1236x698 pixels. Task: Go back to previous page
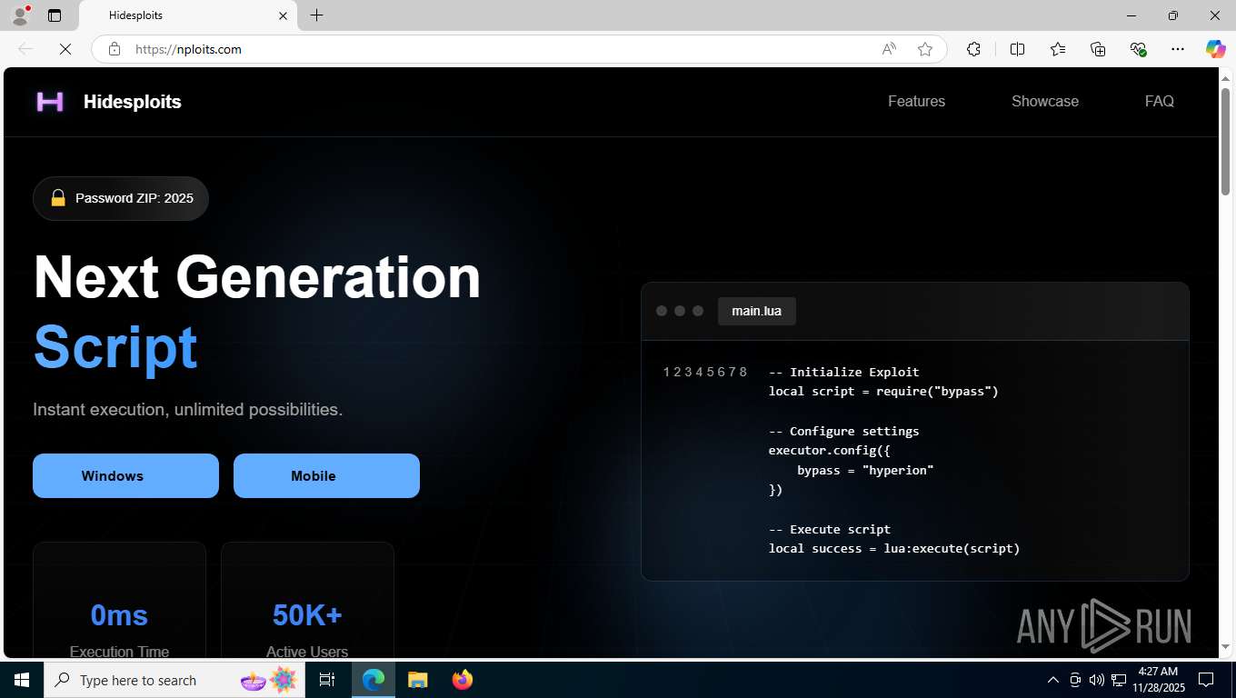coord(25,49)
